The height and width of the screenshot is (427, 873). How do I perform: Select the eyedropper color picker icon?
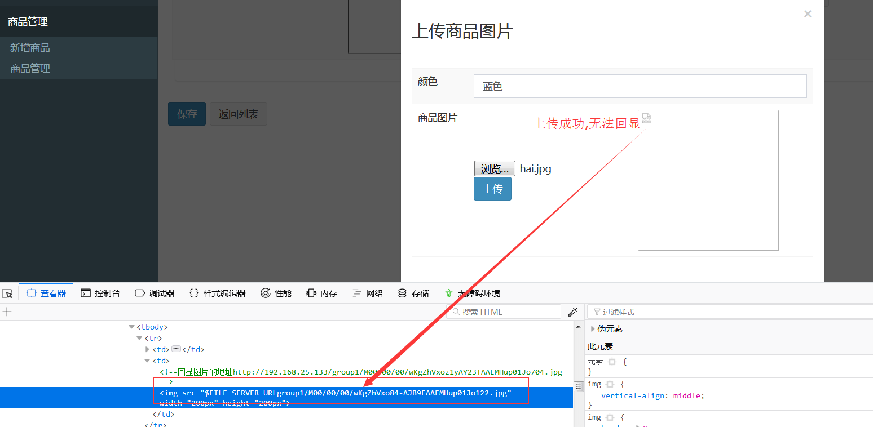pos(573,312)
